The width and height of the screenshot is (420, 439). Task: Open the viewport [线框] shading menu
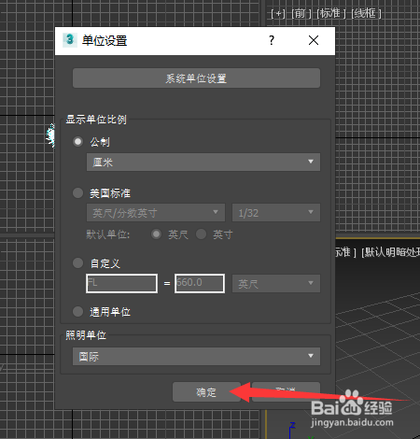[x=366, y=13]
